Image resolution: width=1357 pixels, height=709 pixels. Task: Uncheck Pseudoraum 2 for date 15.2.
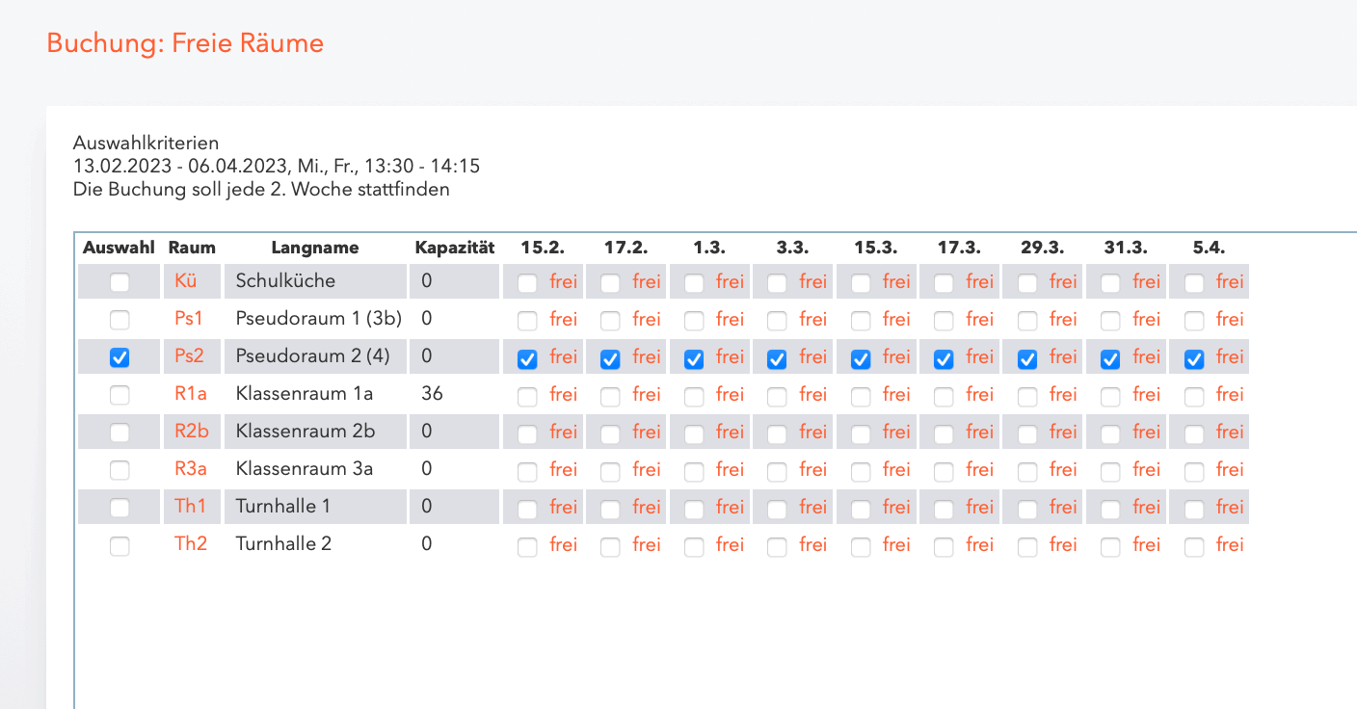[x=527, y=358]
